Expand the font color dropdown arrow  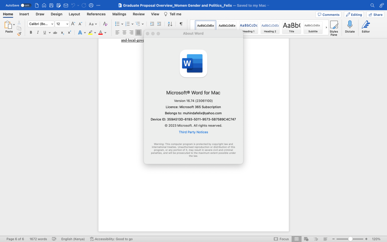tap(105, 32)
